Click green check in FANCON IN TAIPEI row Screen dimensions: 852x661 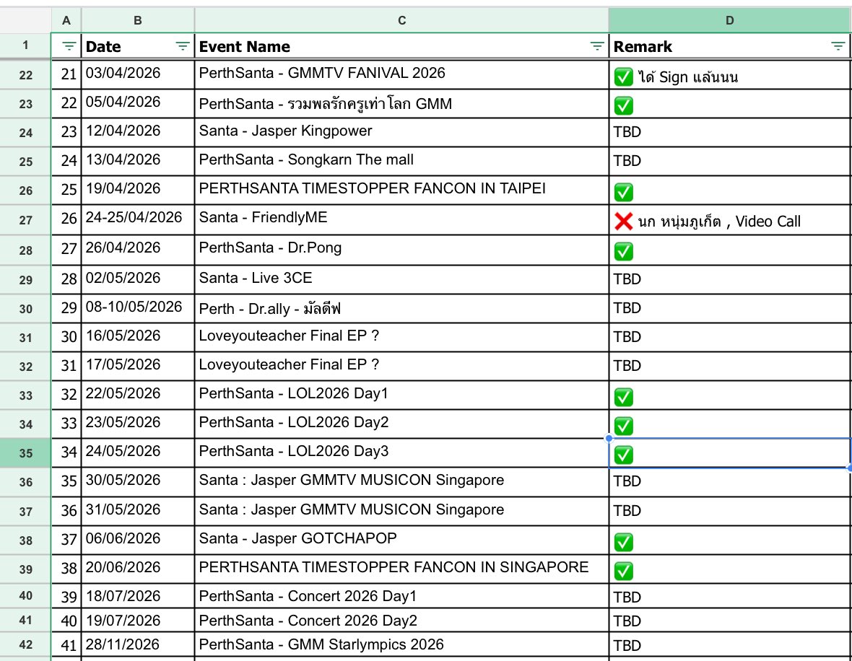click(623, 192)
